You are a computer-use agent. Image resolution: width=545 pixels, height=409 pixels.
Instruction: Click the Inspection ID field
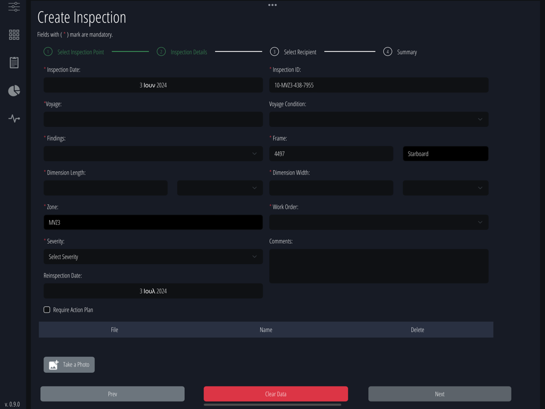[x=379, y=85]
